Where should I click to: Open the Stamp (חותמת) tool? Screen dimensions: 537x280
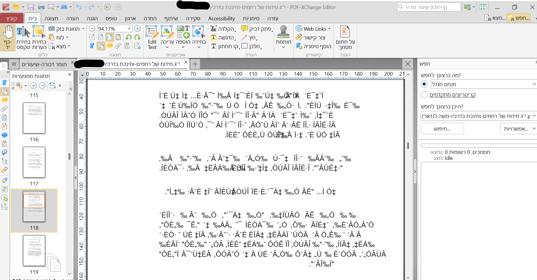click(283, 37)
